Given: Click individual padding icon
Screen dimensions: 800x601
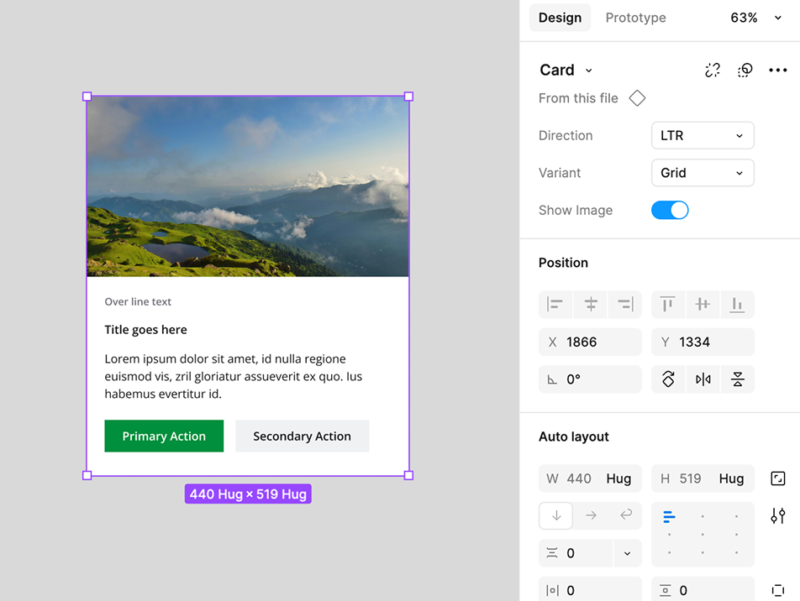Looking at the screenshot, I should click(777, 590).
